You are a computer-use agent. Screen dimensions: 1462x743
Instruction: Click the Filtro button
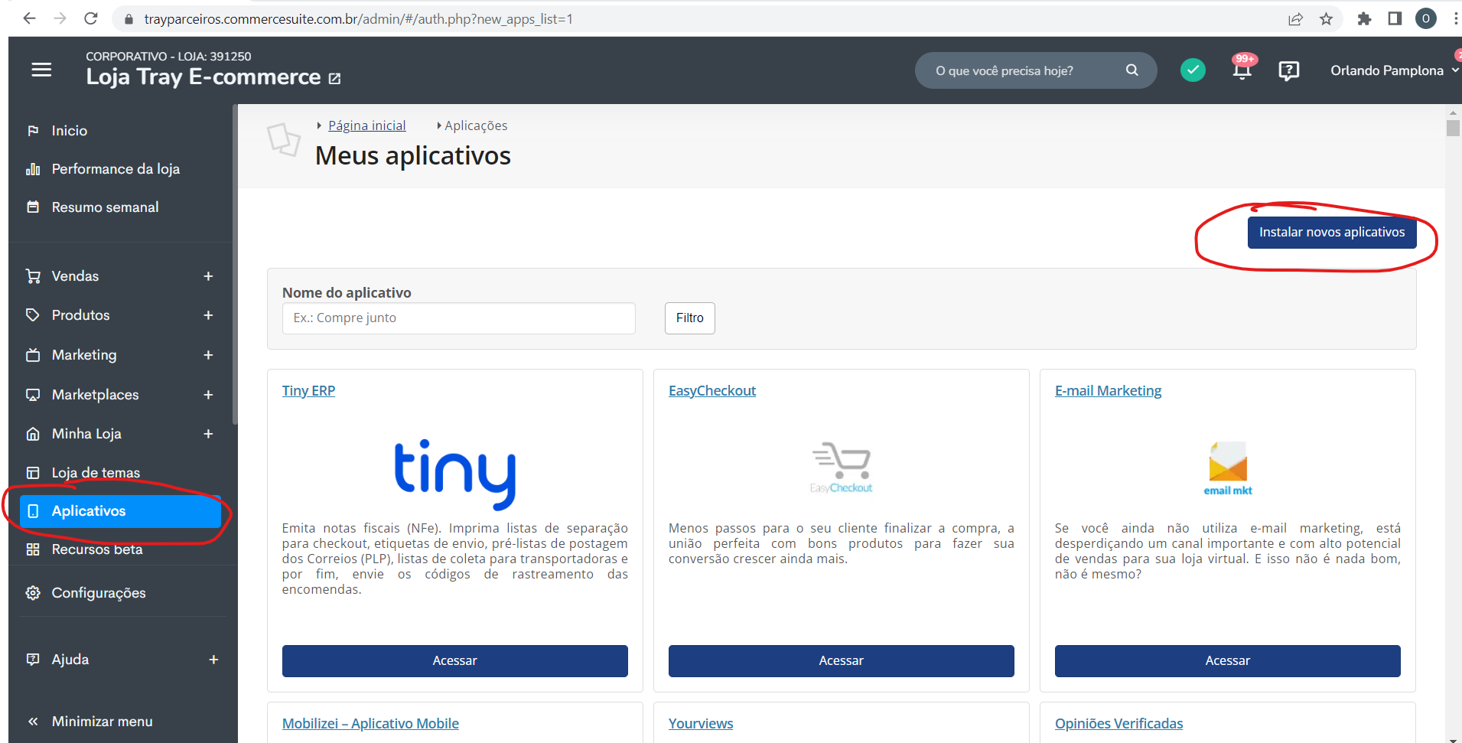click(689, 318)
